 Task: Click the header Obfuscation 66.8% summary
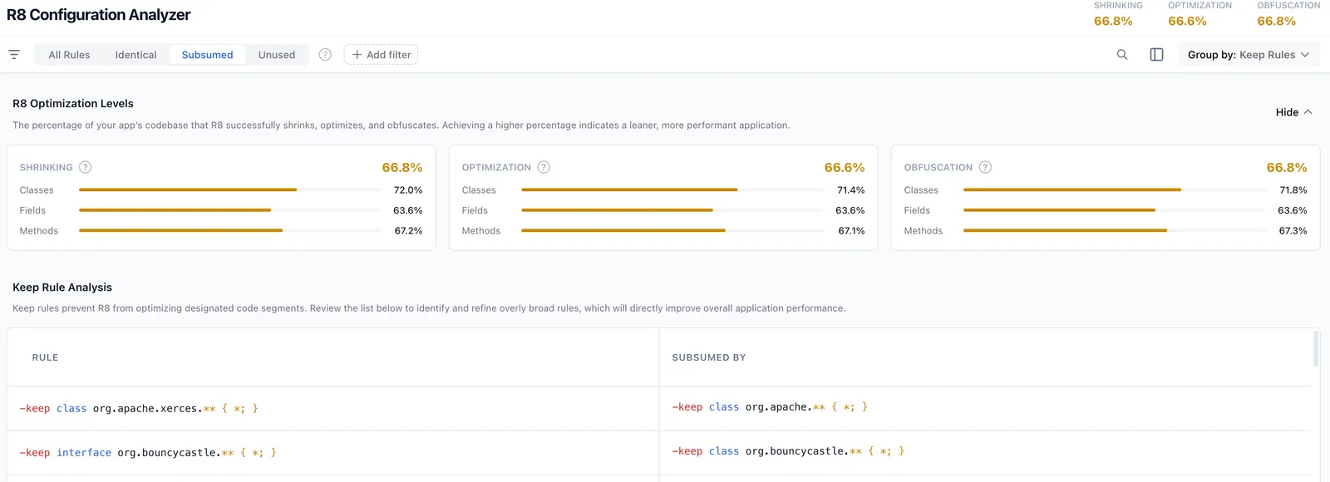(x=1288, y=14)
